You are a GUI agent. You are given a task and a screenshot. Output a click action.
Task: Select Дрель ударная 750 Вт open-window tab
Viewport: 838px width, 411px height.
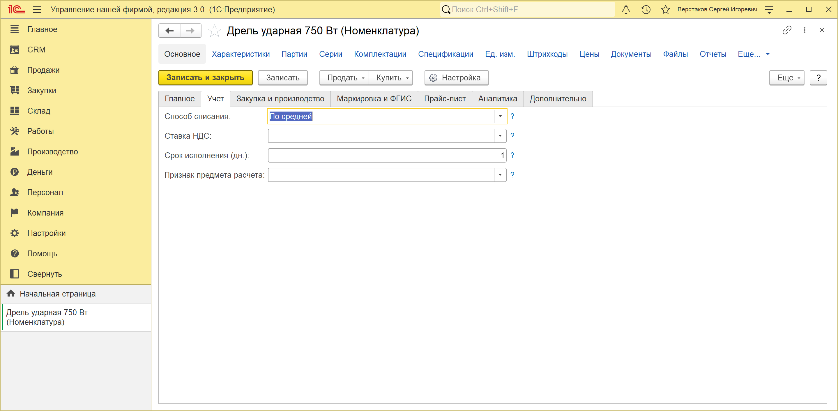[76, 317]
